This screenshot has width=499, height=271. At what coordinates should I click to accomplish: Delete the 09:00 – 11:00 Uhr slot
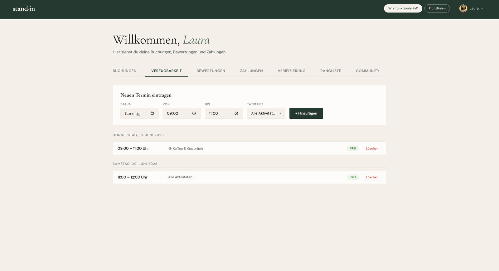(372, 149)
